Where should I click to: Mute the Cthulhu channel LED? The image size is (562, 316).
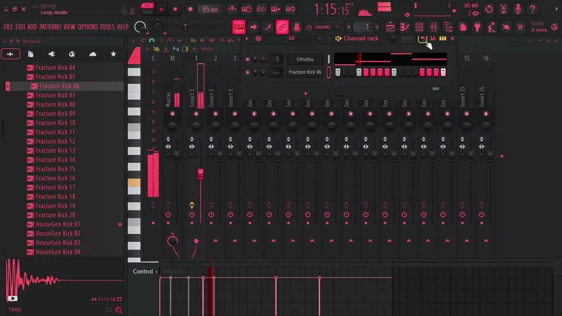(248, 59)
